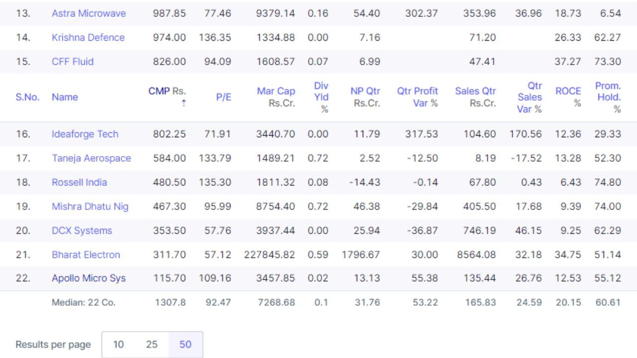Click median market cap 7268.68
Viewport: 637px width, 358px height.
[x=276, y=301]
